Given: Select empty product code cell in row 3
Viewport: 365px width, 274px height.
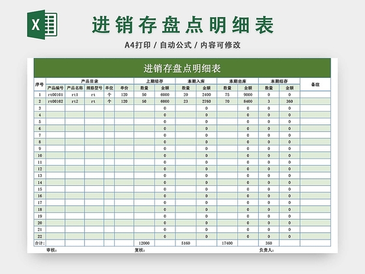Looking at the screenshot, I should (x=55, y=108).
